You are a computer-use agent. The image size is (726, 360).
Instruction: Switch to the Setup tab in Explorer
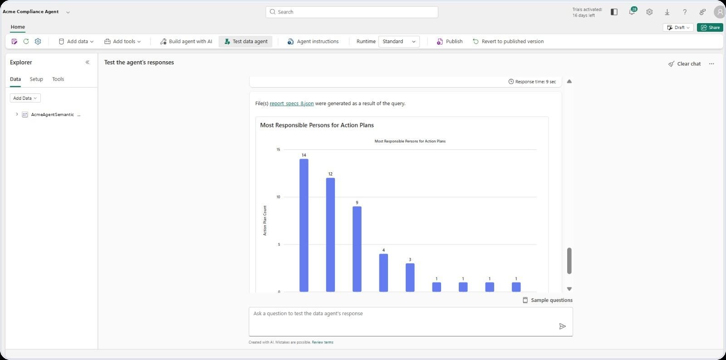click(x=36, y=79)
